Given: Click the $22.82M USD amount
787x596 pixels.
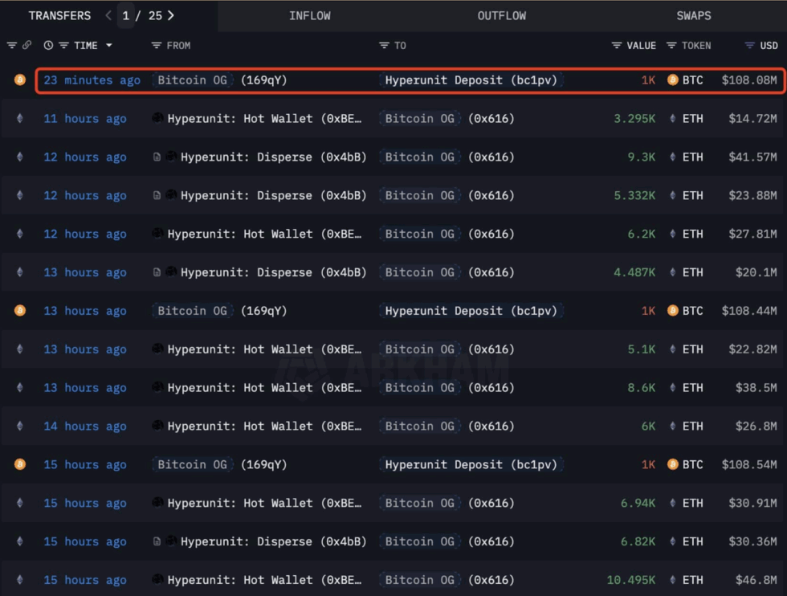Looking at the screenshot, I should click(752, 349).
